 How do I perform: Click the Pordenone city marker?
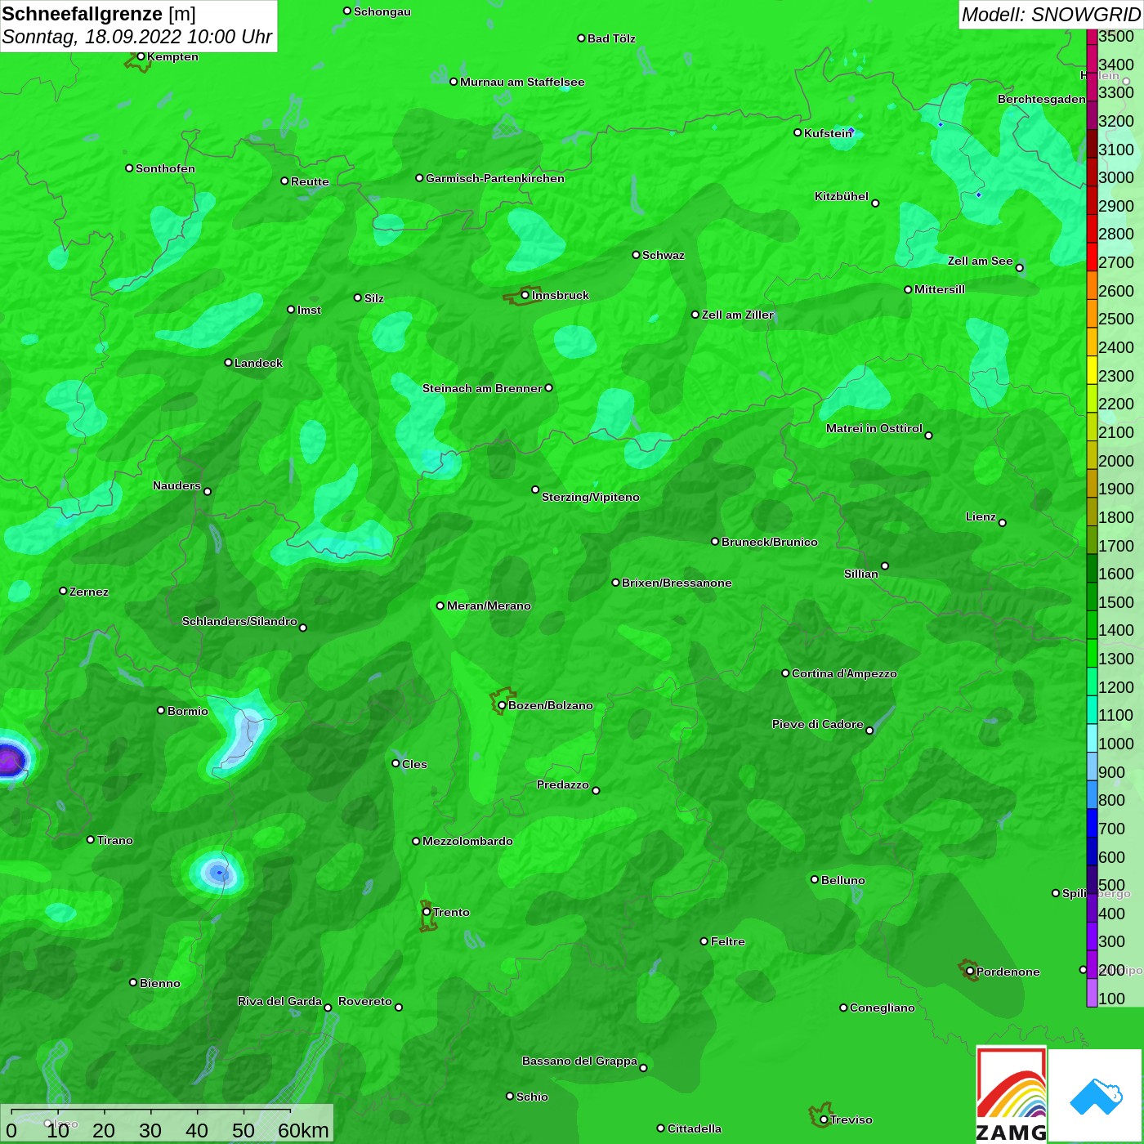pyautogui.click(x=970, y=972)
